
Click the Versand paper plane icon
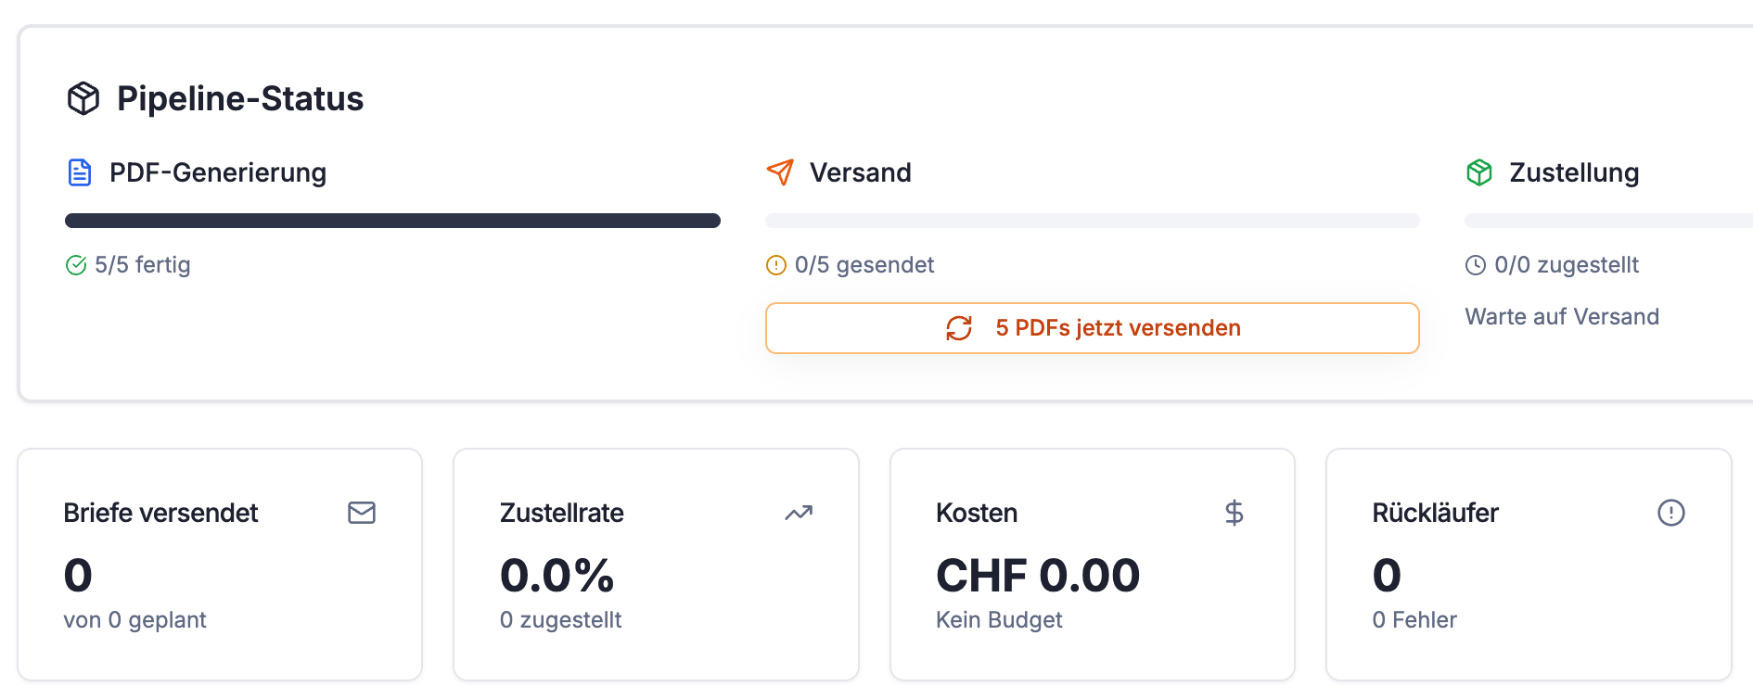(x=780, y=172)
